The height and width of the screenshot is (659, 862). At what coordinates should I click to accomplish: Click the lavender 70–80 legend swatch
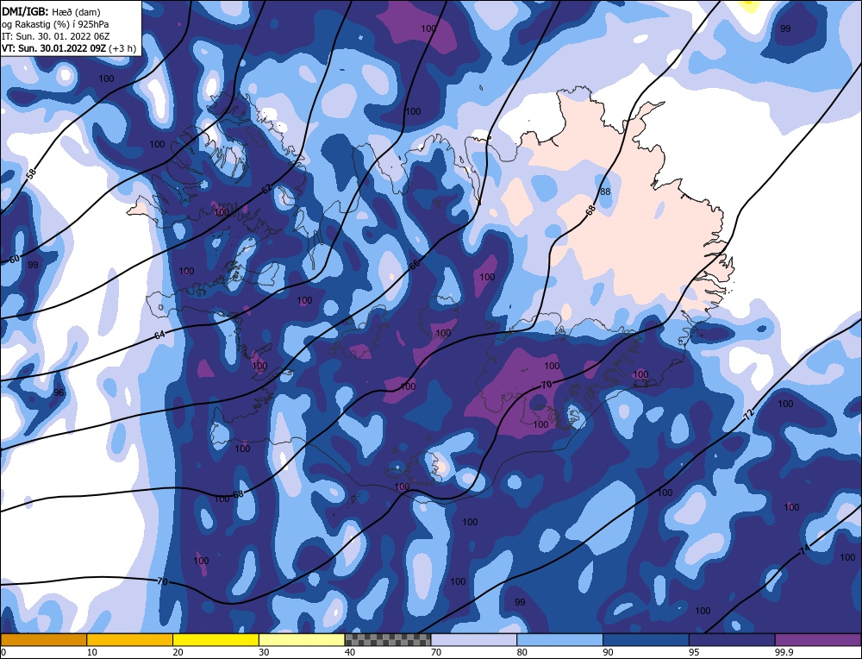(474, 639)
